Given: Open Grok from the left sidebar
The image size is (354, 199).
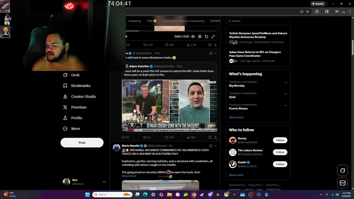Looking at the screenshot, I should 71,75.
